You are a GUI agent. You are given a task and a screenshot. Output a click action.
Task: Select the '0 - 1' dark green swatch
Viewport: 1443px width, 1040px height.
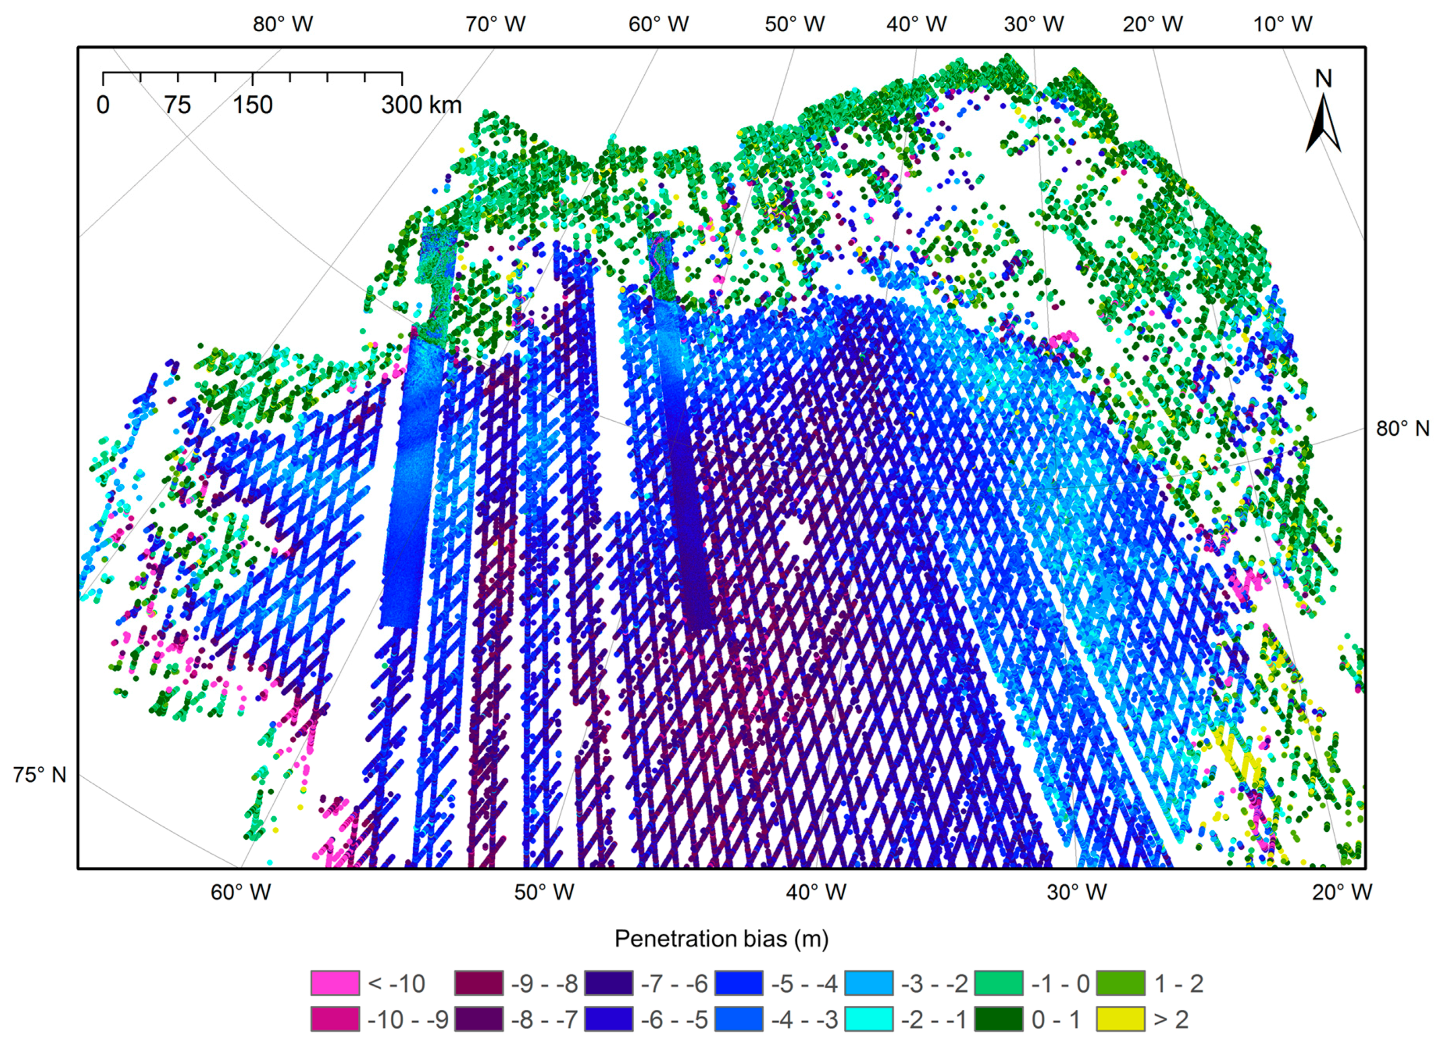coord(999,1019)
